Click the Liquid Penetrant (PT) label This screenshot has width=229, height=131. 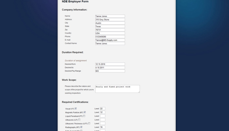[74, 116]
